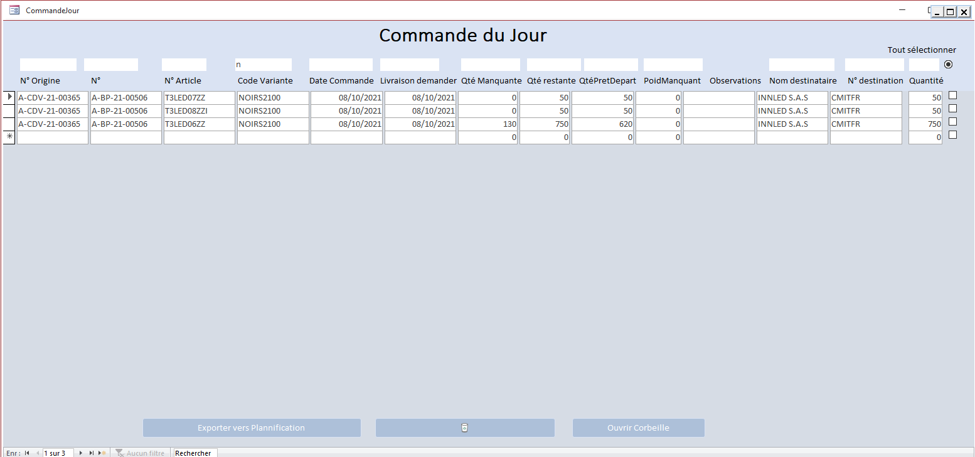Jump to the last record arrow
Screen dimensions: 975x457
(x=92, y=453)
